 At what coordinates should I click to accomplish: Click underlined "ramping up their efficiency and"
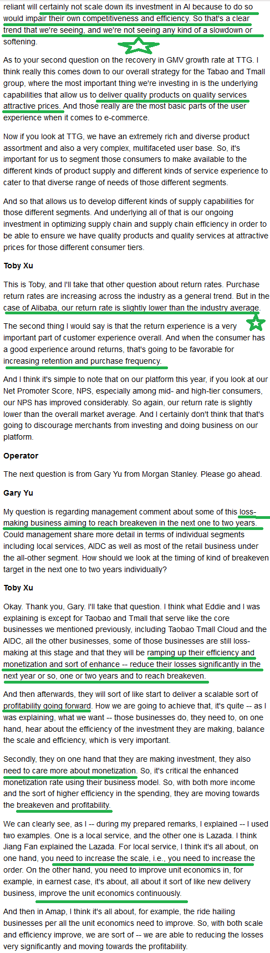[201, 653]
